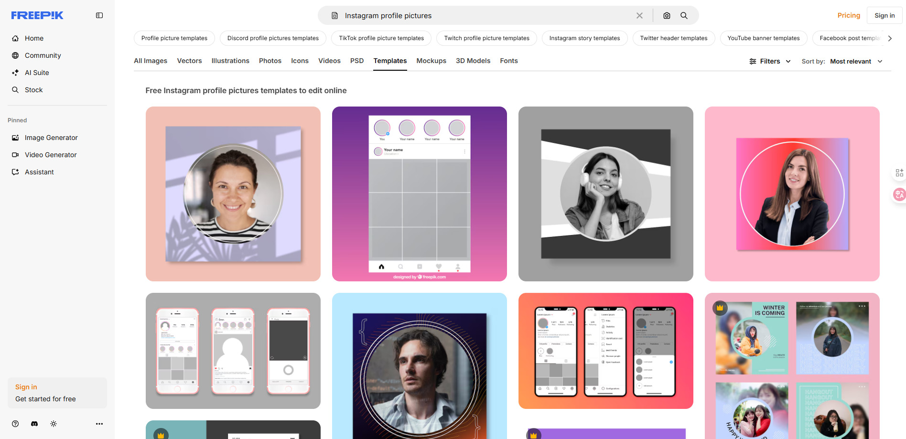Open Stock in the sidebar

coord(33,90)
